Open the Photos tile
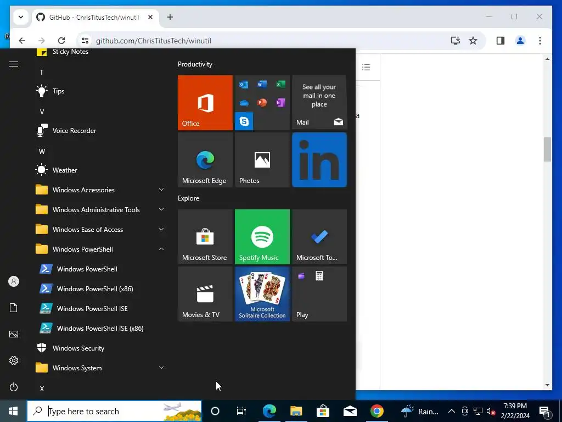 (x=262, y=160)
